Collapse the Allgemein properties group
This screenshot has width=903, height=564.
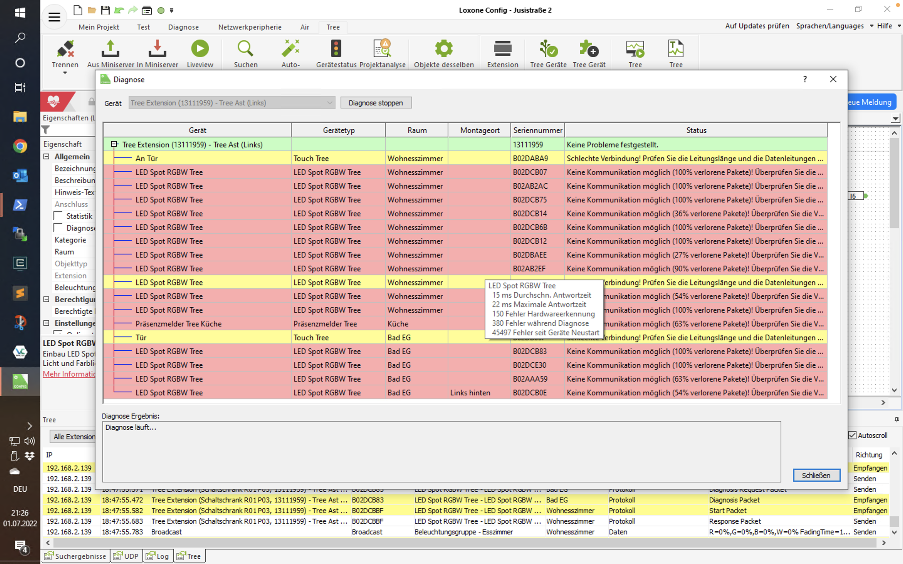coord(46,157)
